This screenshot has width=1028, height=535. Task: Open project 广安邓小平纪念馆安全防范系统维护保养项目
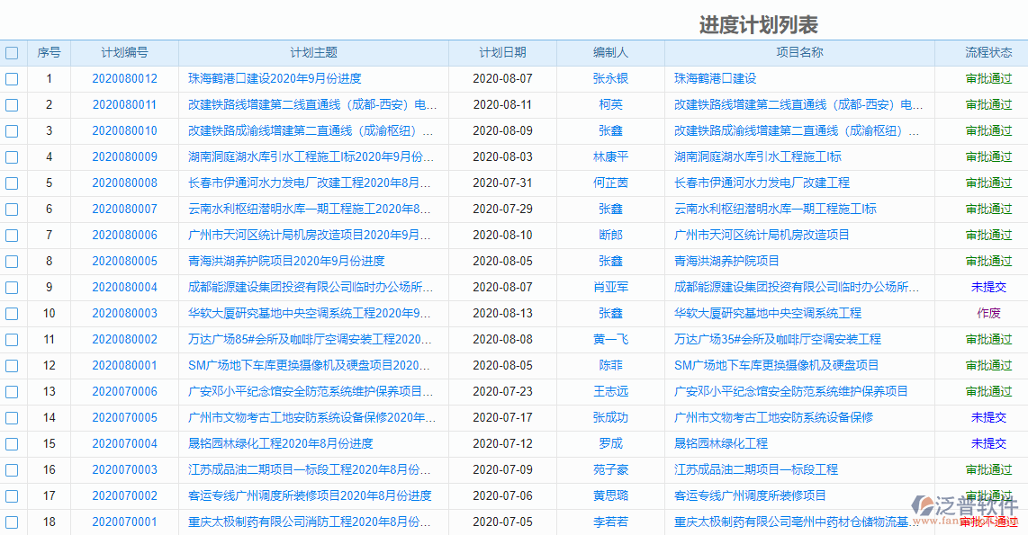[x=789, y=391]
